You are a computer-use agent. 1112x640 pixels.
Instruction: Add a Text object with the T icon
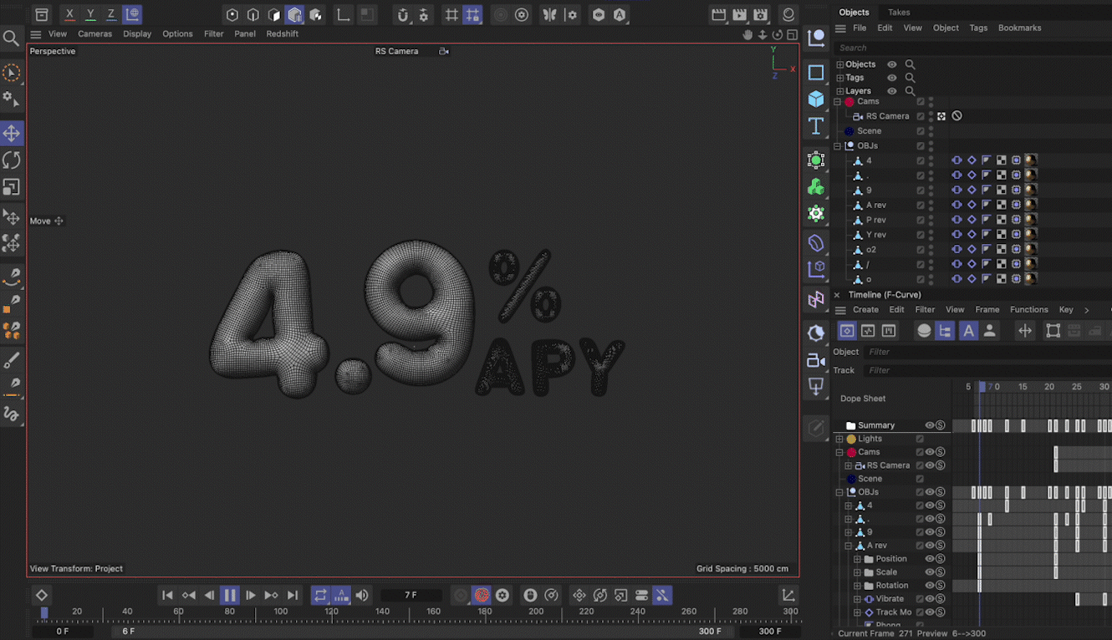816,126
